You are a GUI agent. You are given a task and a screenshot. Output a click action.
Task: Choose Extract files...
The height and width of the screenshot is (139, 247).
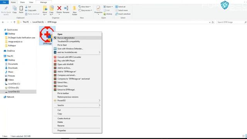tap(77, 82)
